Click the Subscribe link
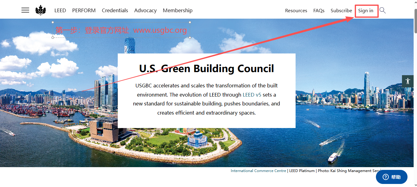The height and width of the screenshot is (187, 417). click(x=341, y=10)
